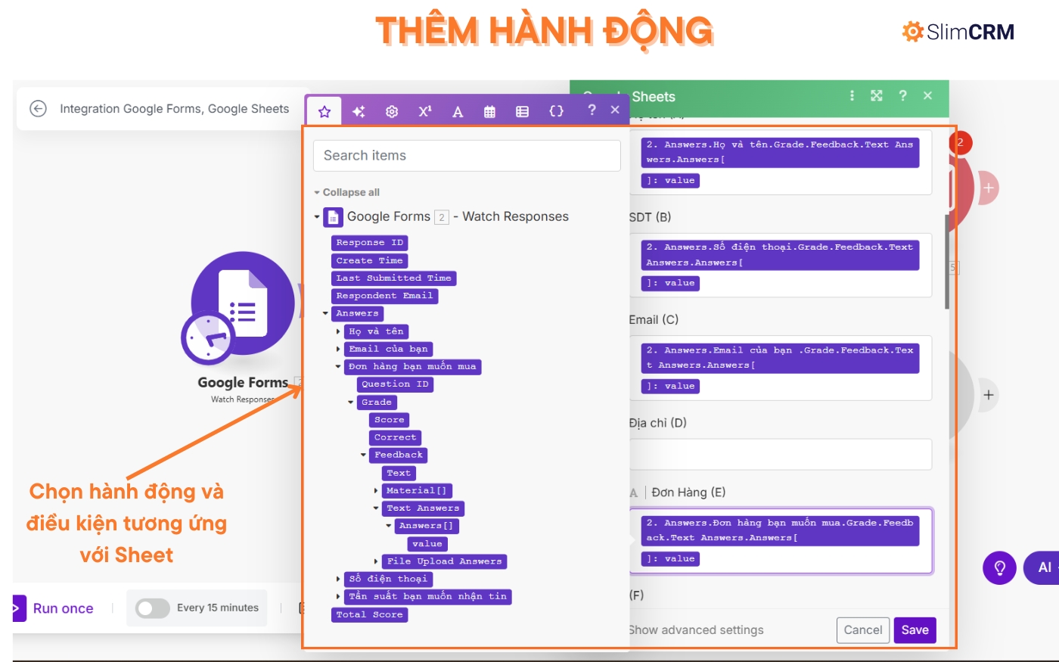Expand the Số điện thoại node
Screen dimensions: 1059x662
338,579
